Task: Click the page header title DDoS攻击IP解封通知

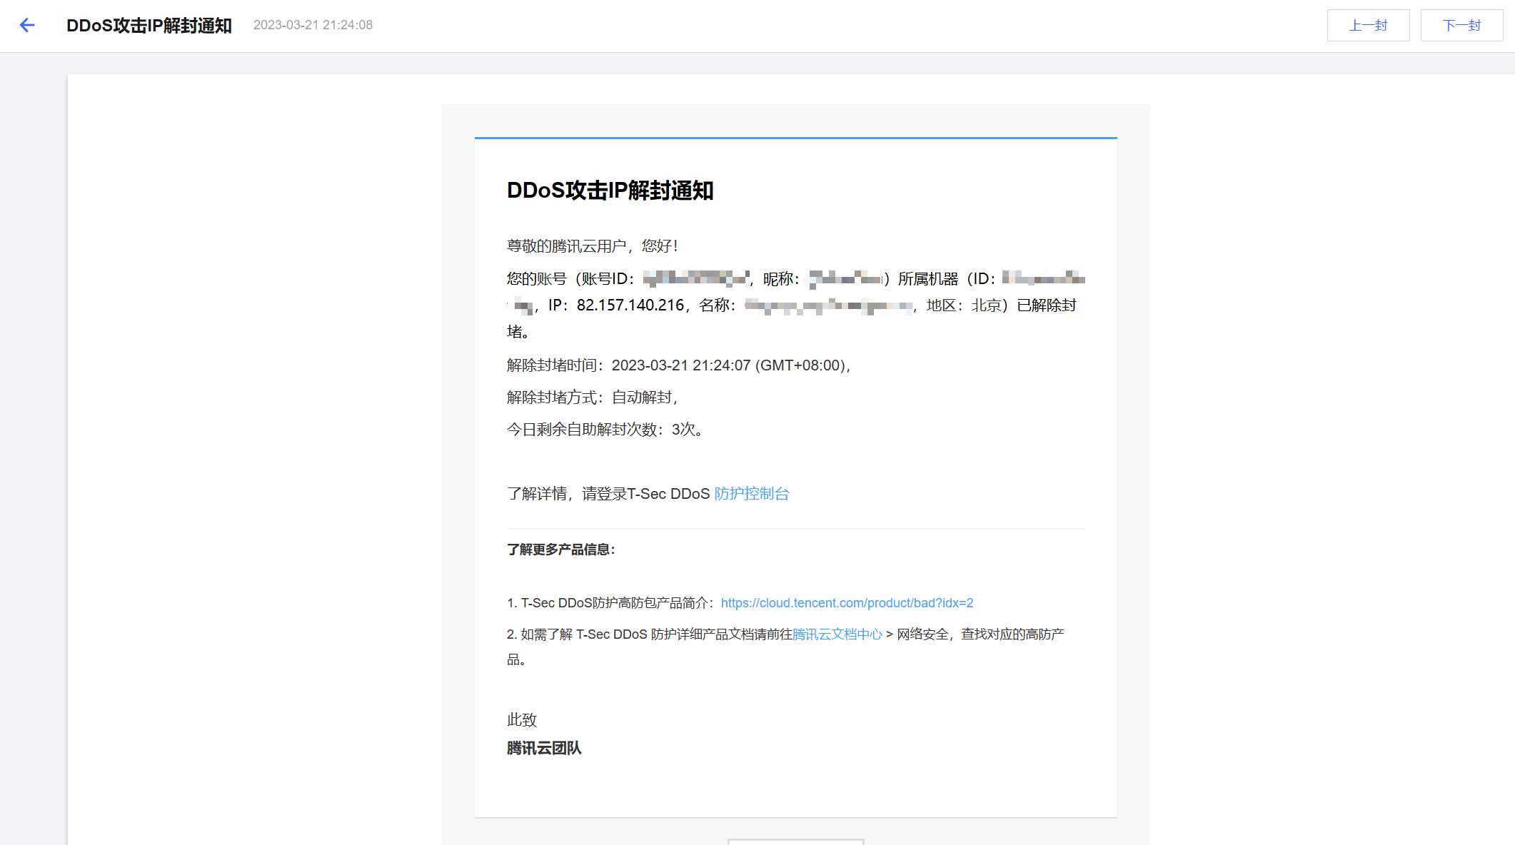Action: pyautogui.click(x=149, y=26)
